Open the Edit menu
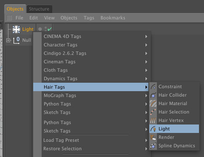204x157 pixels. pos(34,18)
